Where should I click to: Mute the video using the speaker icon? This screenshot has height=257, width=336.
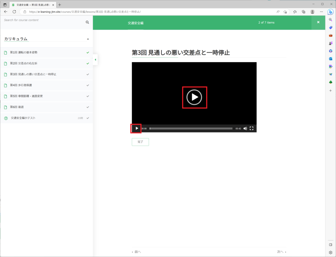(x=245, y=128)
